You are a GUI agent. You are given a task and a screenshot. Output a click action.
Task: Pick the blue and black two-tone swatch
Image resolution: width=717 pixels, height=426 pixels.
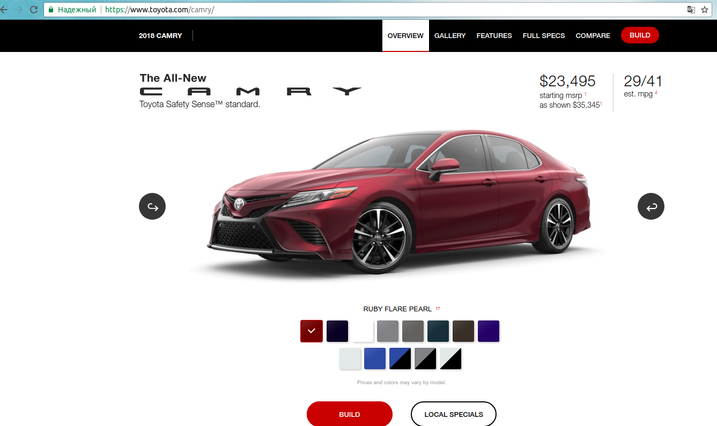point(400,358)
